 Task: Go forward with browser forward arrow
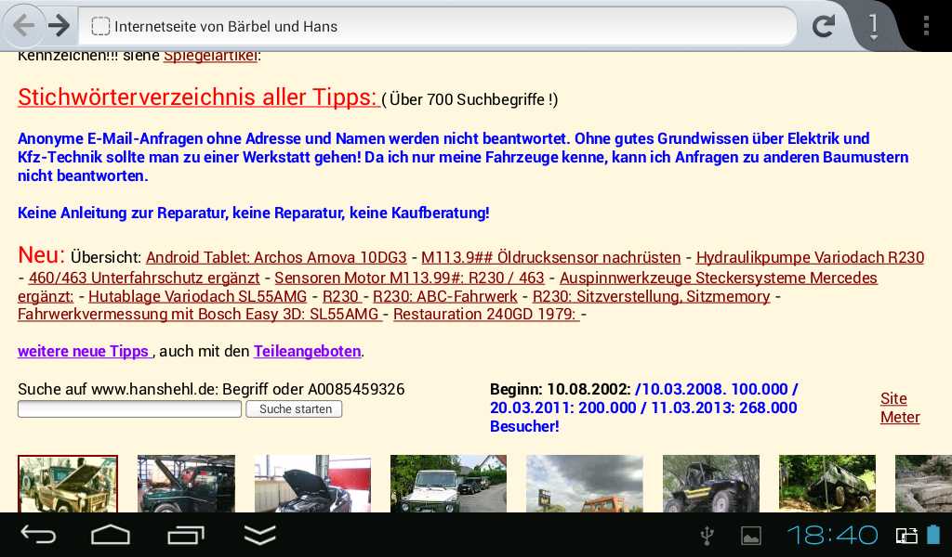[59, 25]
